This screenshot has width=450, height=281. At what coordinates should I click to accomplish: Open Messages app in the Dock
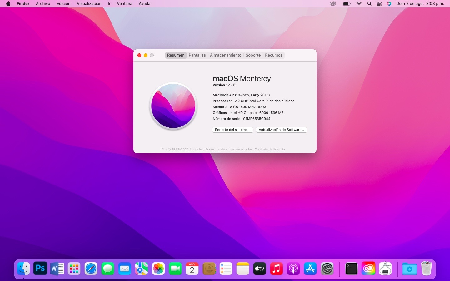pos(108,269)
